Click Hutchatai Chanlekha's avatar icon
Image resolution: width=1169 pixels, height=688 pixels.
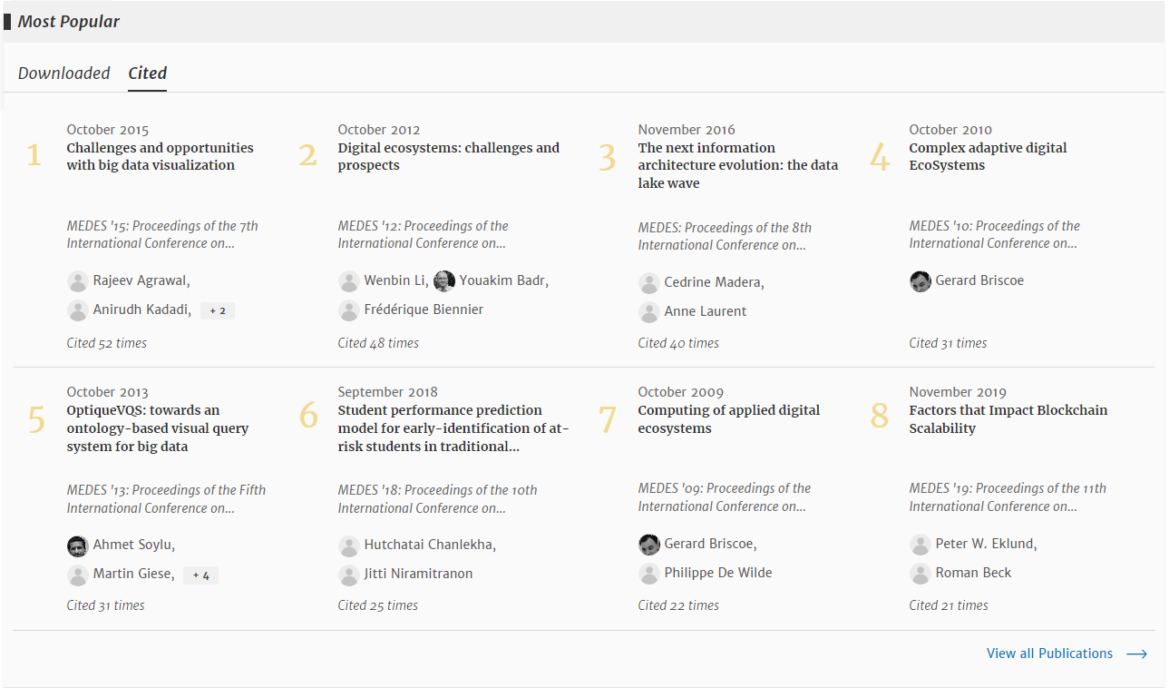[348, 545]
